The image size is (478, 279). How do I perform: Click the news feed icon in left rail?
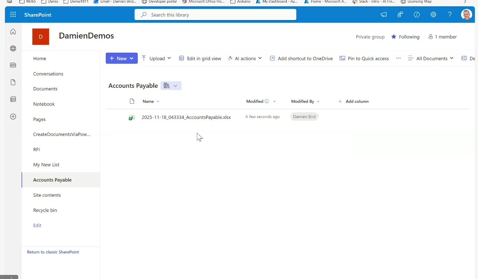[x=13, y=65]
